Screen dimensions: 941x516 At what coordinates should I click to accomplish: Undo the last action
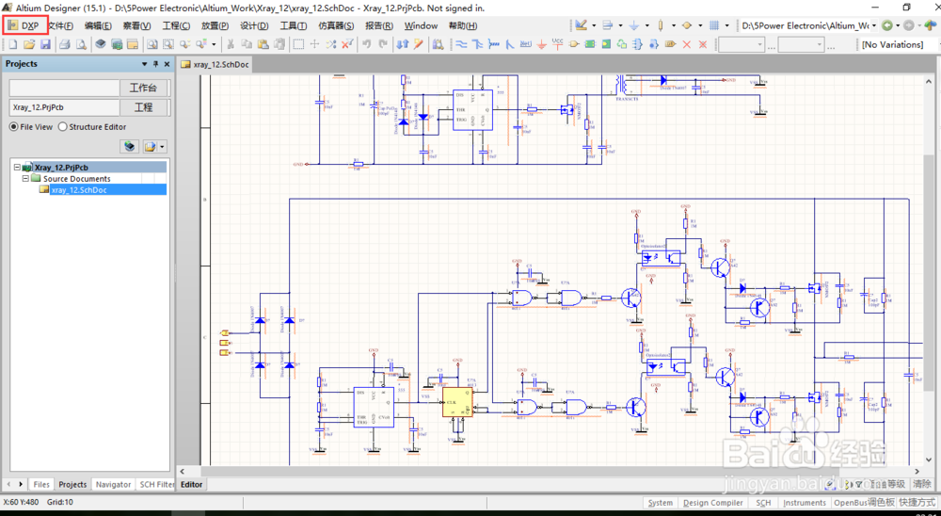coord(367,44)
